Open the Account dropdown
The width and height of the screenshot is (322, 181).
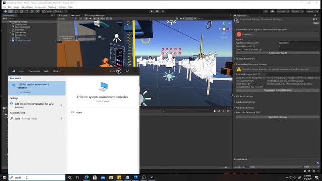point(283,11)
